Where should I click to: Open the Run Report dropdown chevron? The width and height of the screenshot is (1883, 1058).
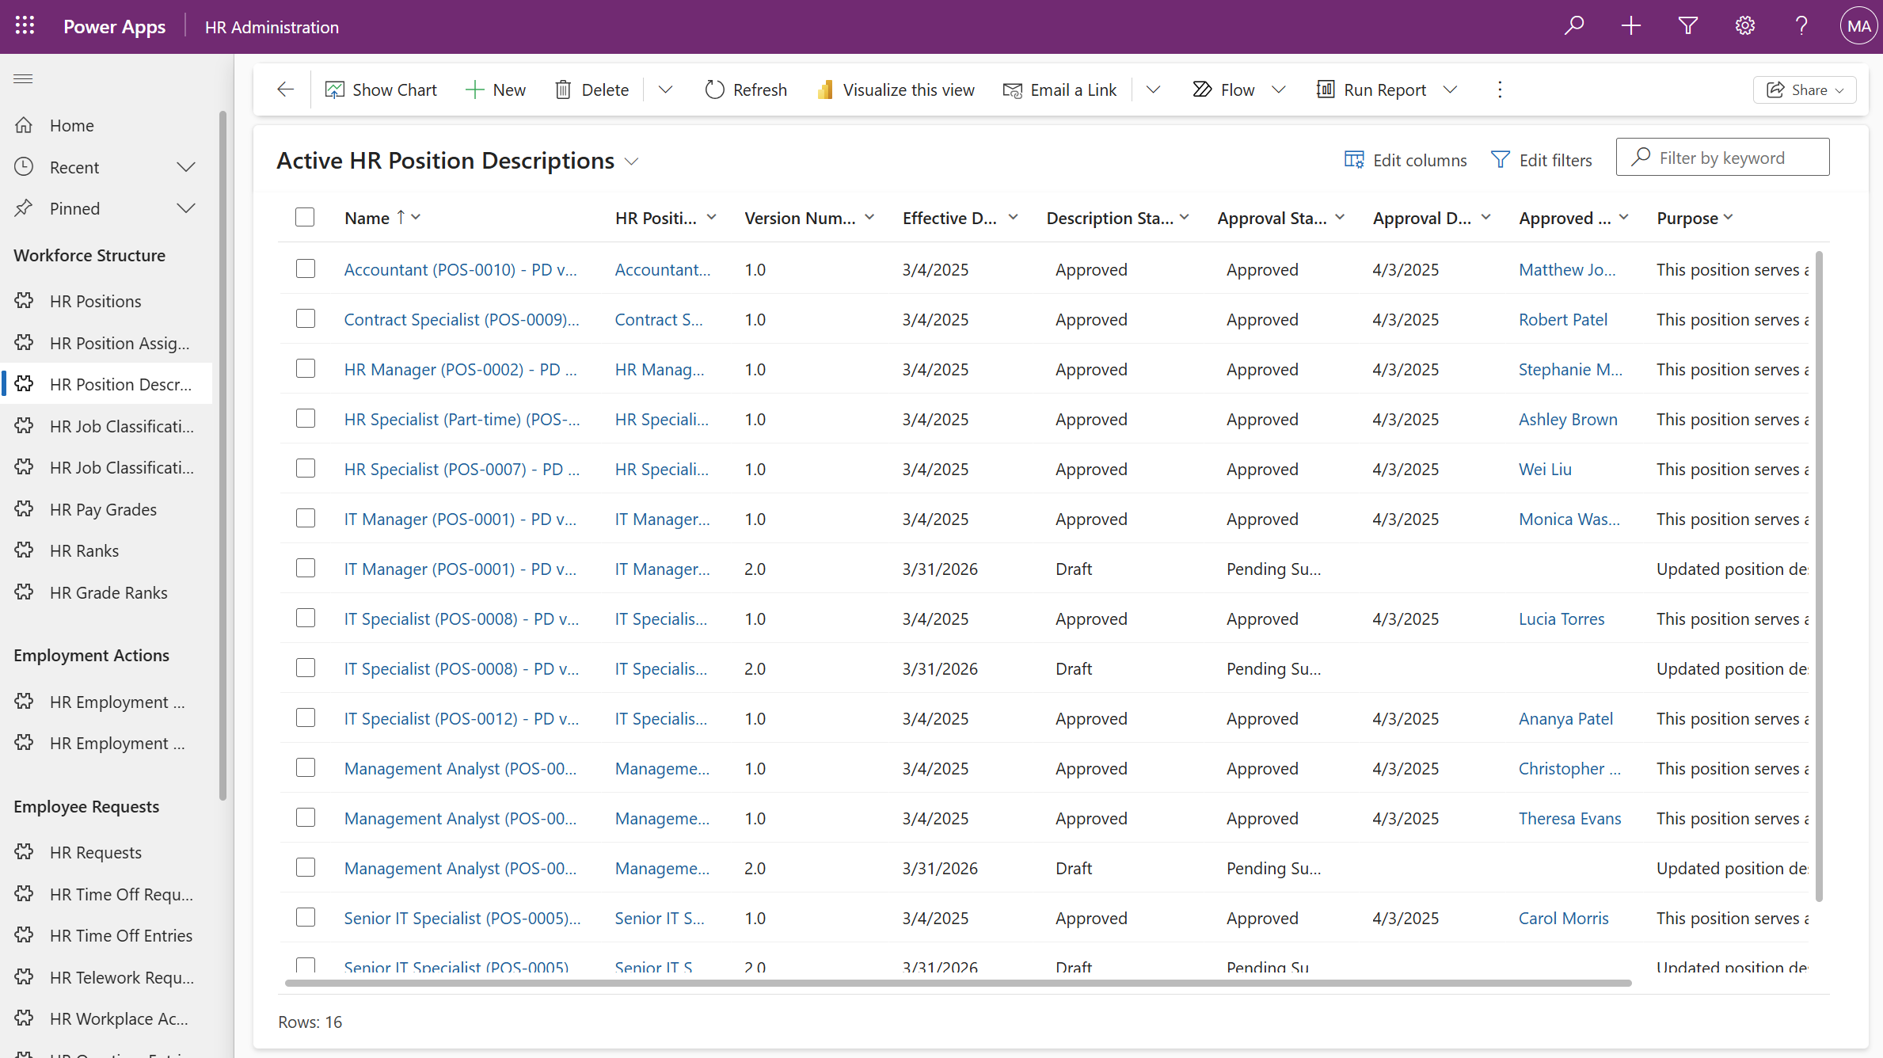(x=1451, y=89)
